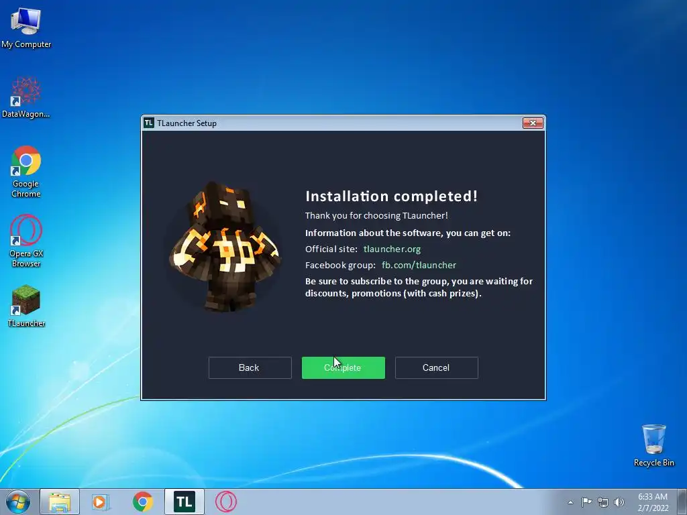Screen dimensions: 687x515
Task: Select the Google Chrome desktop shortcut
Action: point(26,172)
